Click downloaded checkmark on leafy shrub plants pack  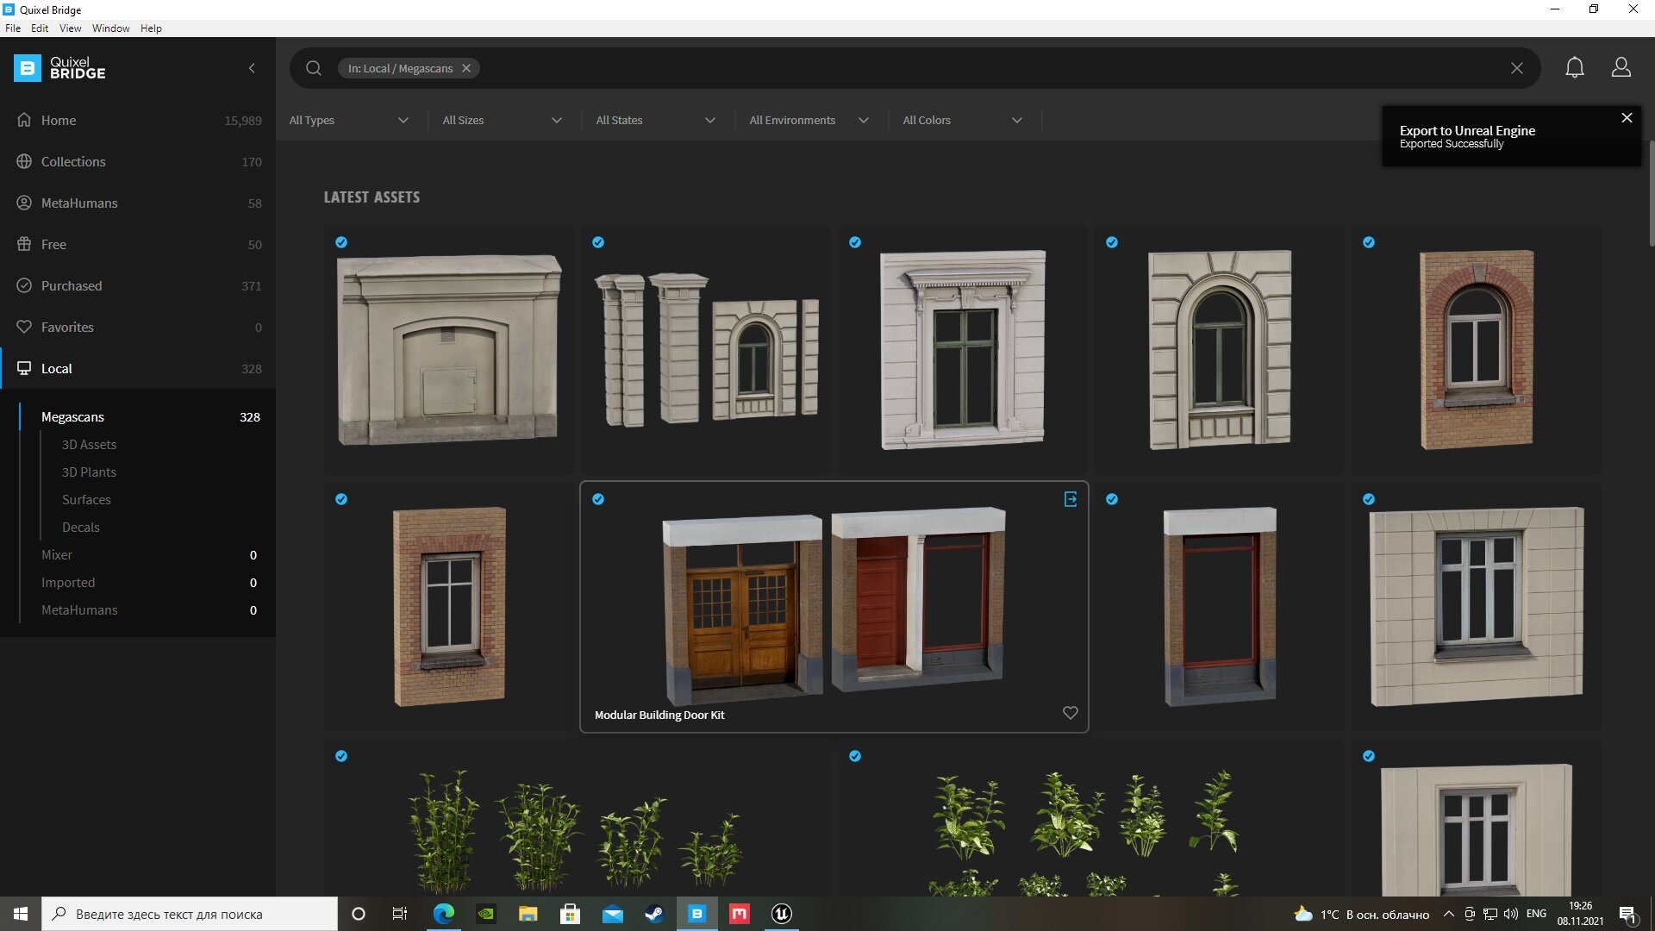pyautogui.click(x=855, y=756)
